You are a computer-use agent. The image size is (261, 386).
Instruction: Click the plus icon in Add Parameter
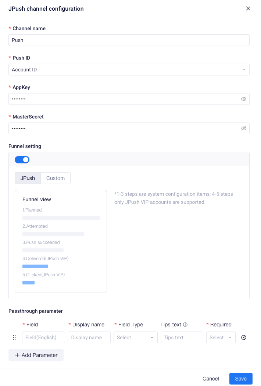coord(17,355)
